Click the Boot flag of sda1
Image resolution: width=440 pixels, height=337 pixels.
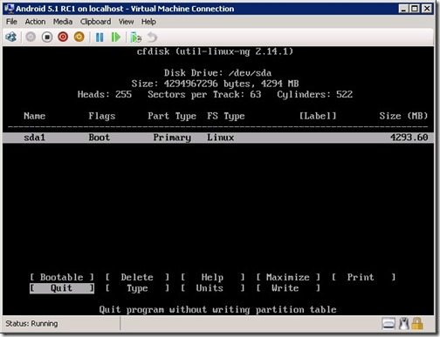click(x=100, y=138)
